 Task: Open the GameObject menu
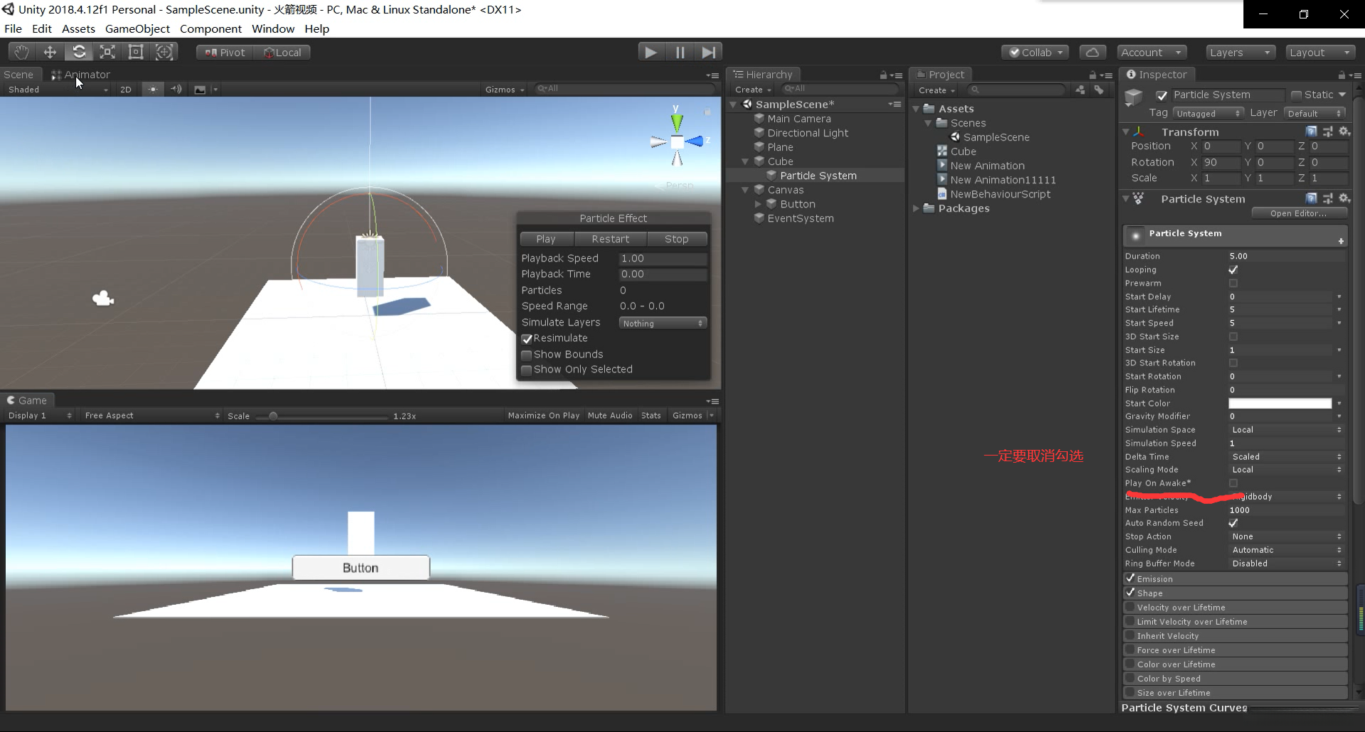point(137,29)
